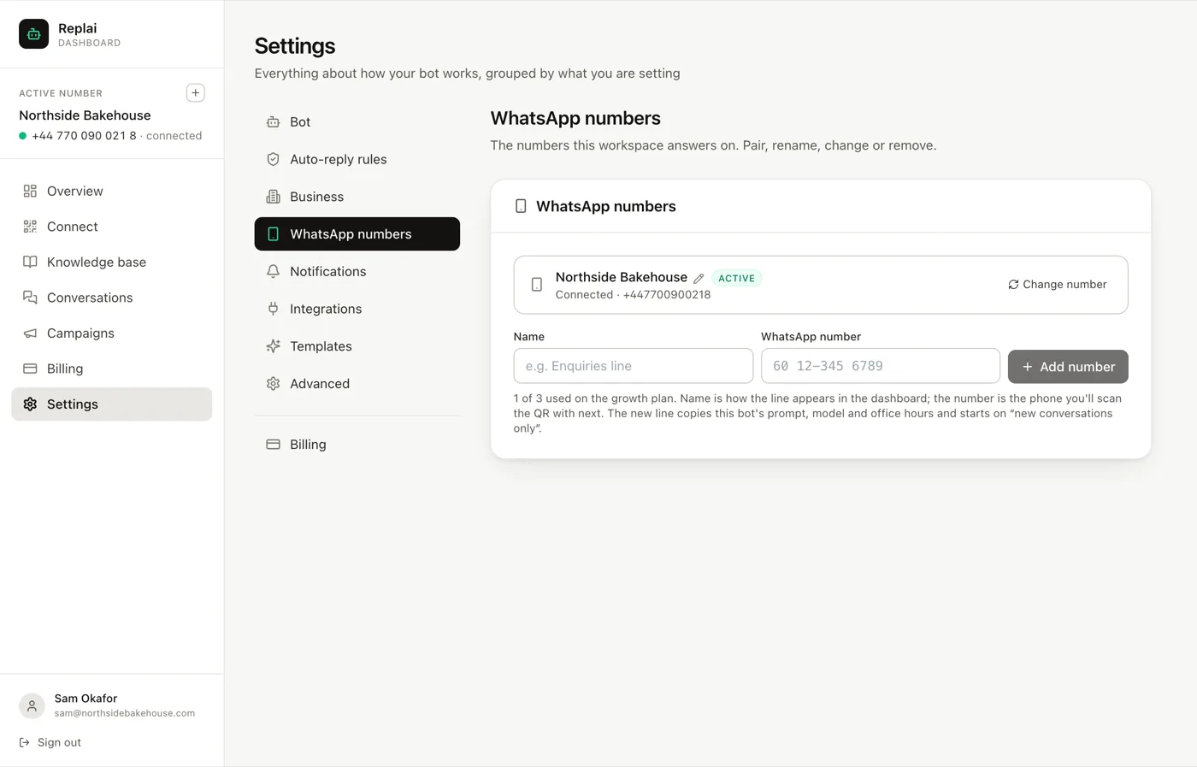Image resolution: width=1197 pixels, height=767 pixels.
Task: Click the sidebar Billing card icon
Action: click(30, 369)
